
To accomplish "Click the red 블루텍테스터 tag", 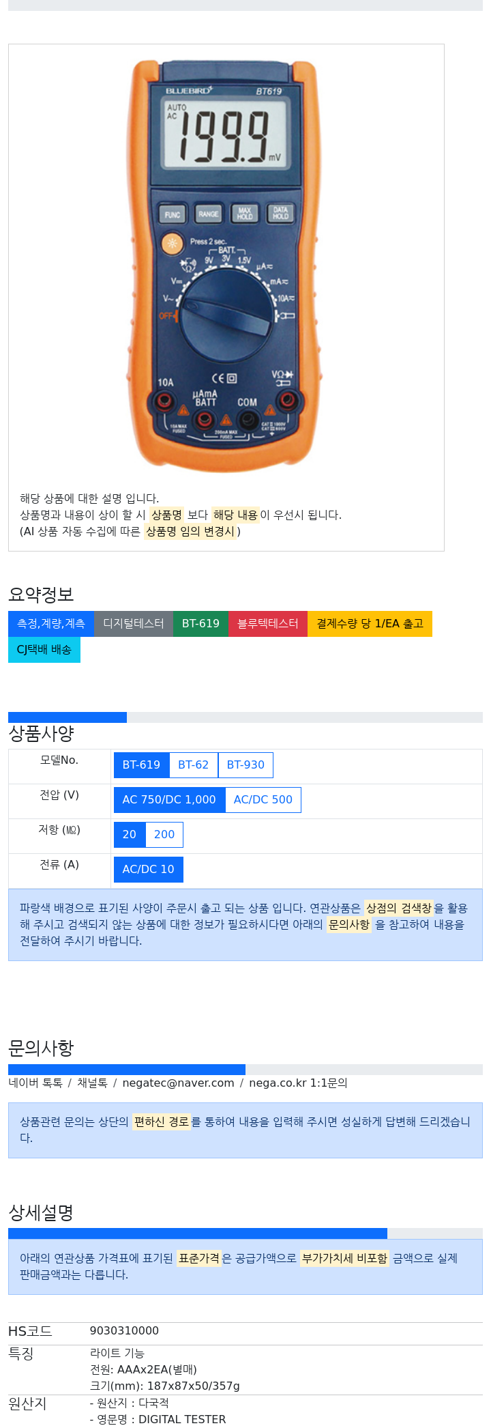I will pyautogui.click(x=268, y=624).
